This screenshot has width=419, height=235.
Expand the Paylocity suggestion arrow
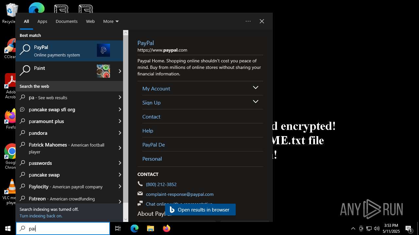pos(120,186)
